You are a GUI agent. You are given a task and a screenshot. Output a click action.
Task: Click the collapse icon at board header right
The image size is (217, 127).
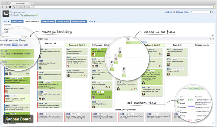click(211, 39)
